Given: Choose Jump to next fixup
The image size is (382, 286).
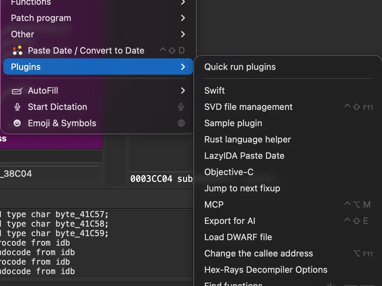Looking at the screenshot, I should click(x=288, y=188).
